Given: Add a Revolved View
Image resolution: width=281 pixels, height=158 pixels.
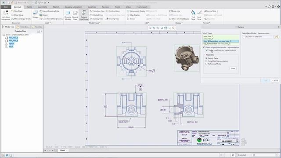Looking at the screenshot, I should [x=112, y=11].
